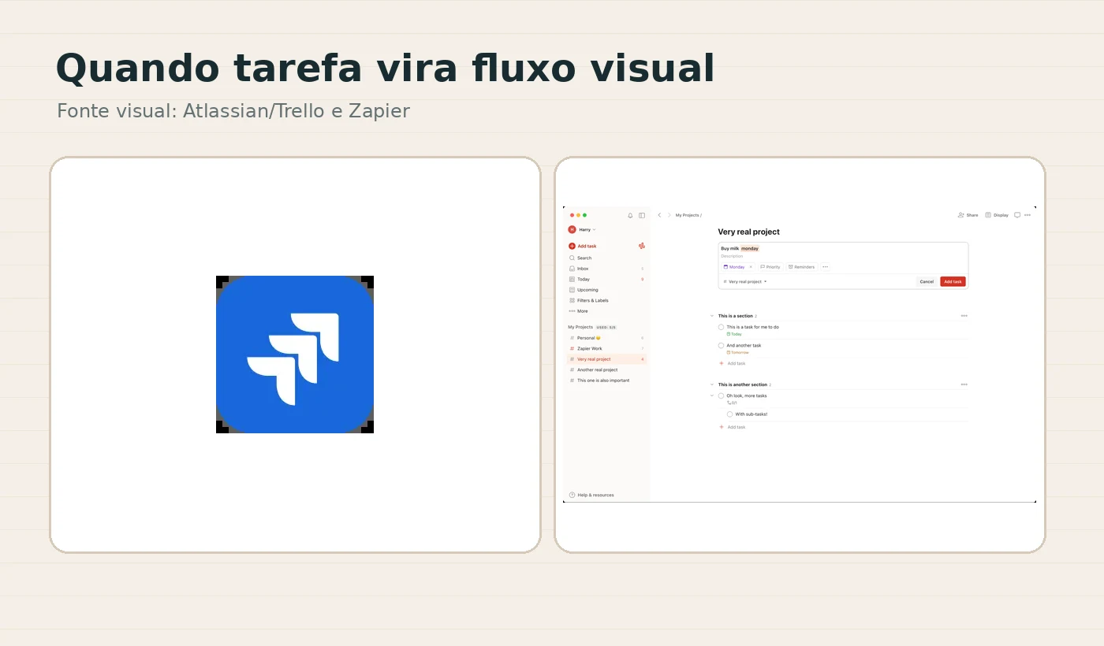Open the Display options
This screenshot has width=1104, height=646.
coord(997,215)
